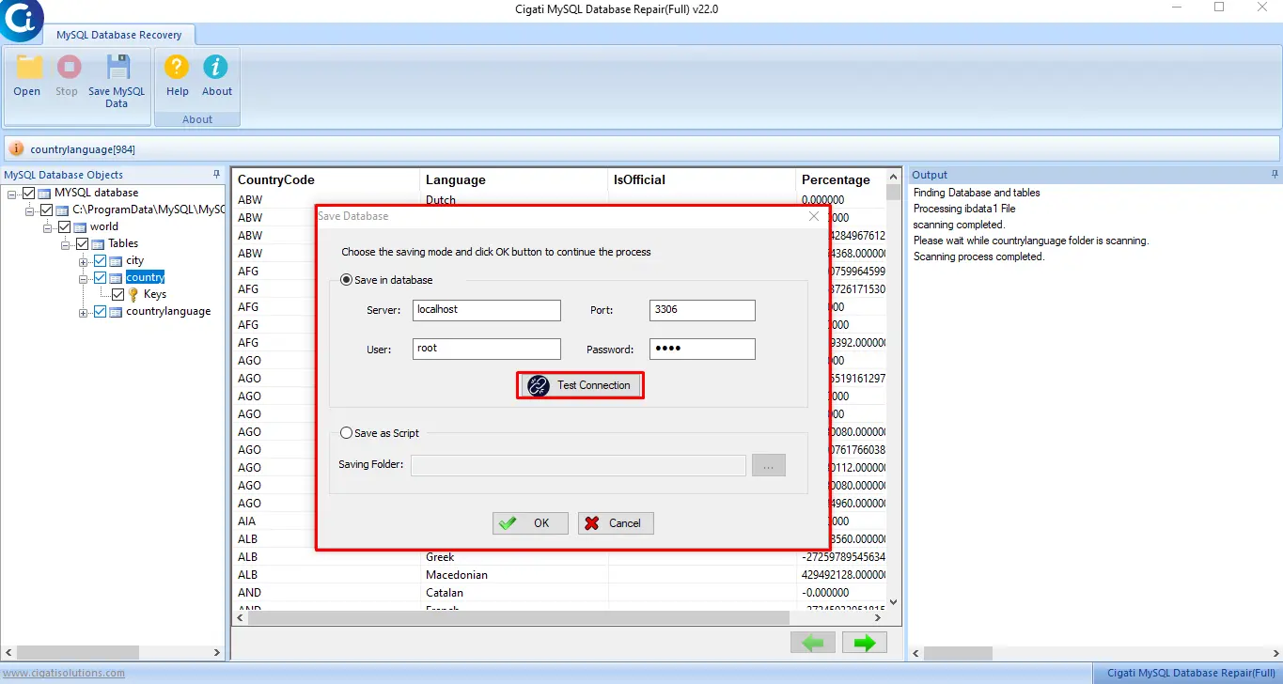Collapse the world database node
This screenshot has width=1283, height=684.
[x=48, y=227]
